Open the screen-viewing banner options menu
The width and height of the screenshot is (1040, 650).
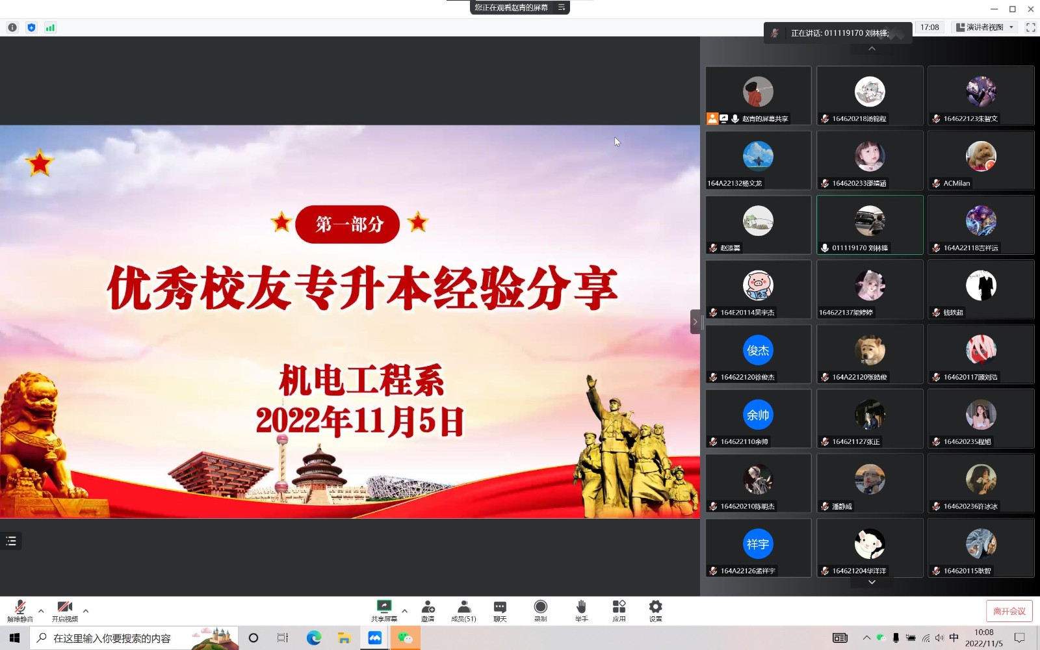tap(562, 7)
